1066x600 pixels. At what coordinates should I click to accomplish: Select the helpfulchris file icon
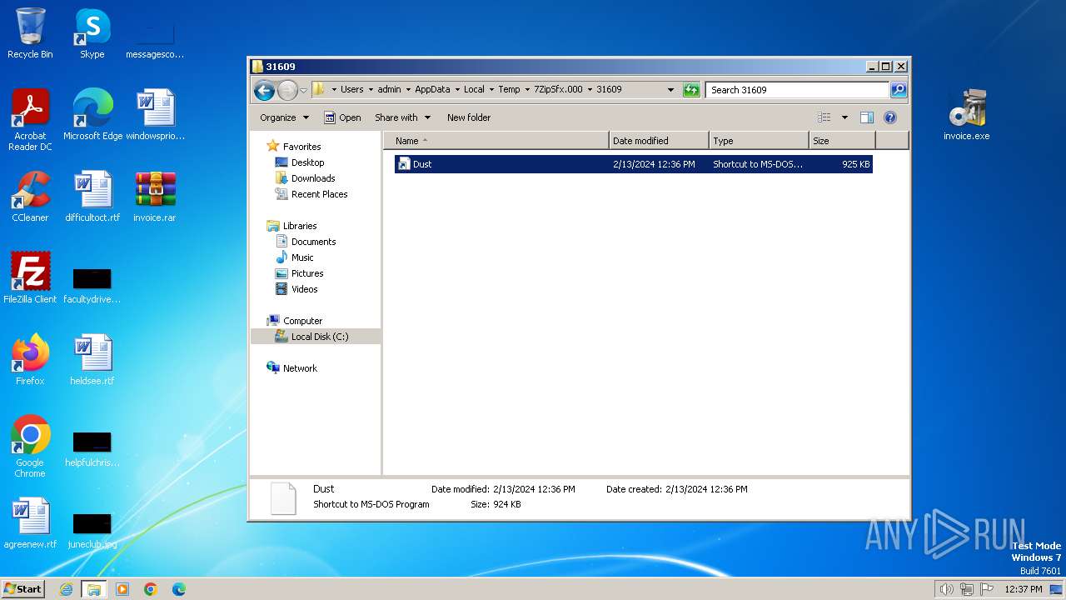[92, 448]
